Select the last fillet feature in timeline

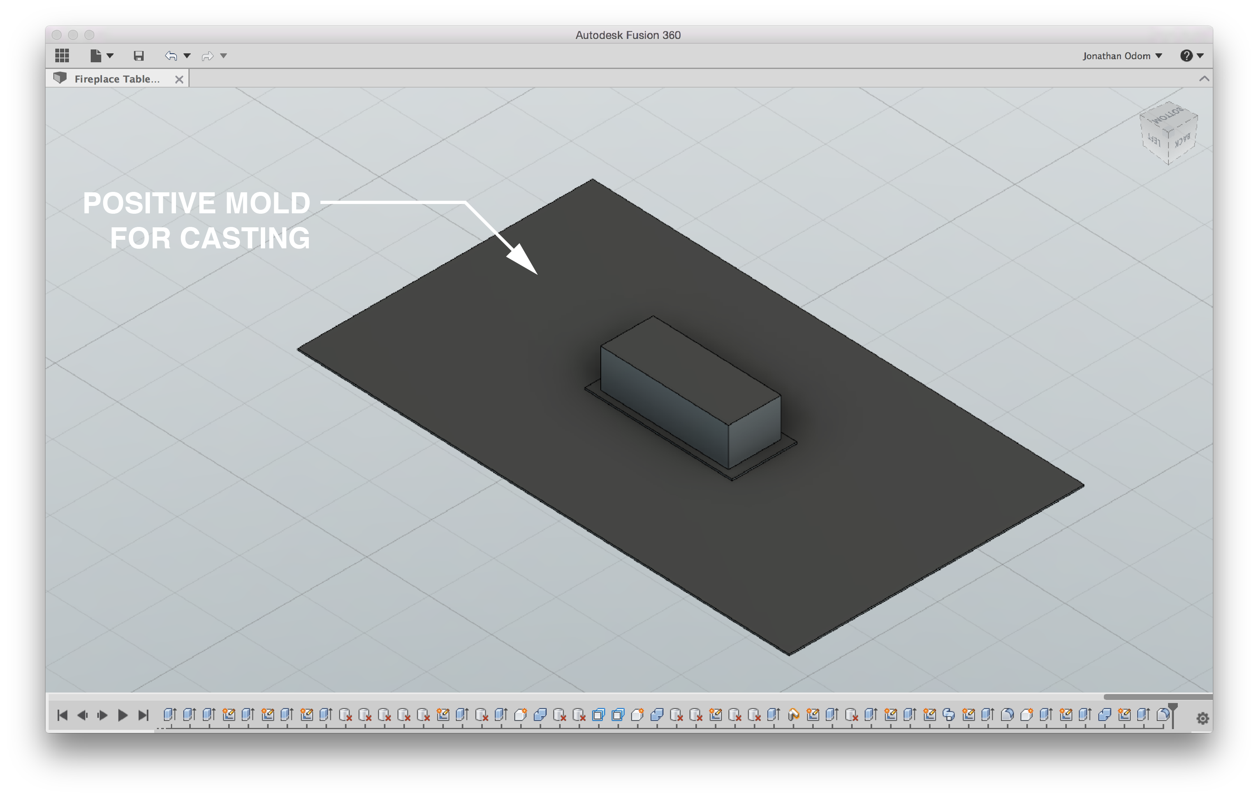1162,714
